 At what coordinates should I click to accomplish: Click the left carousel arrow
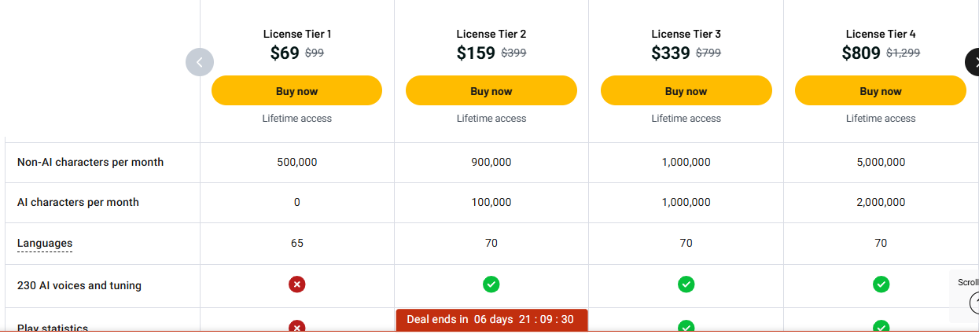(x=200, y=62)
